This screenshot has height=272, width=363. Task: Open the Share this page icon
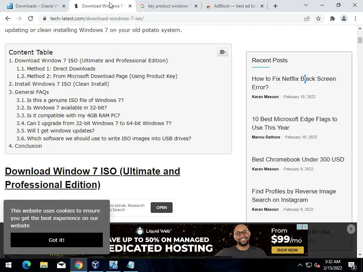point(307,18)
